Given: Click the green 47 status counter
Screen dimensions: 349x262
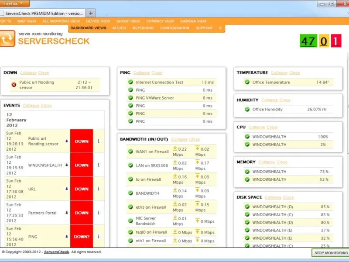Looking at the screenshot, I should 308,41.
